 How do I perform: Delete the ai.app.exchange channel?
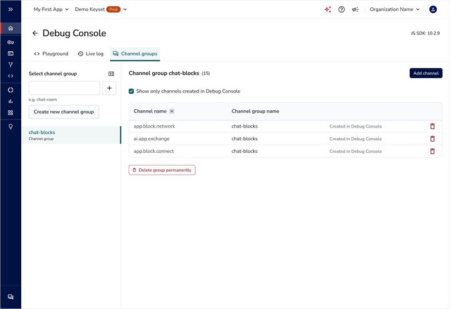[433, 139]
